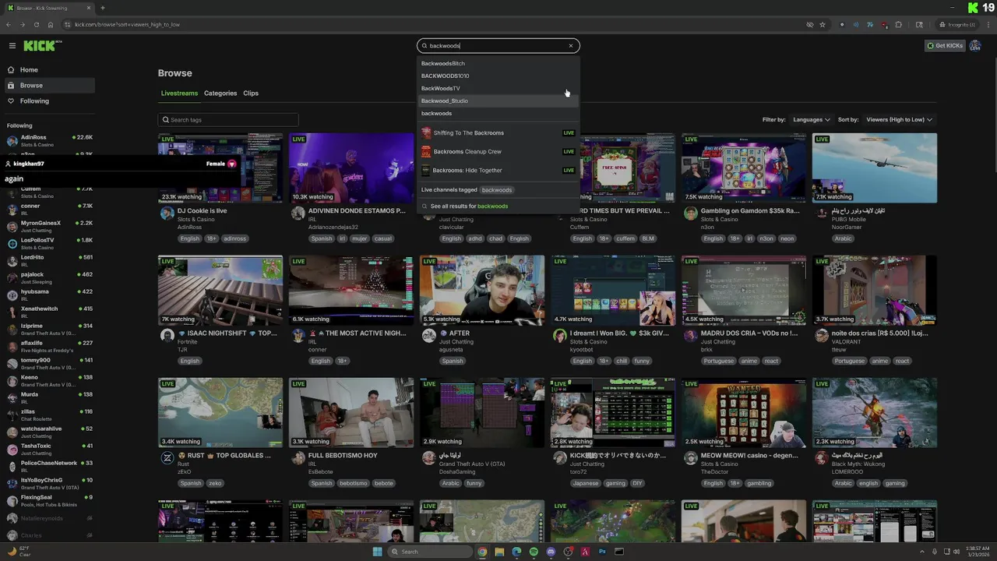
Task: Switch to the Categories tab
Action: pyautogui.click(x=220, y=93)
